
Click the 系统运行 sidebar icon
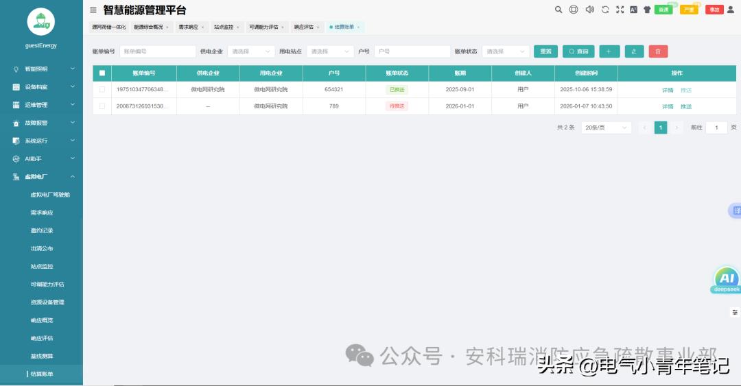click(16, 141)
